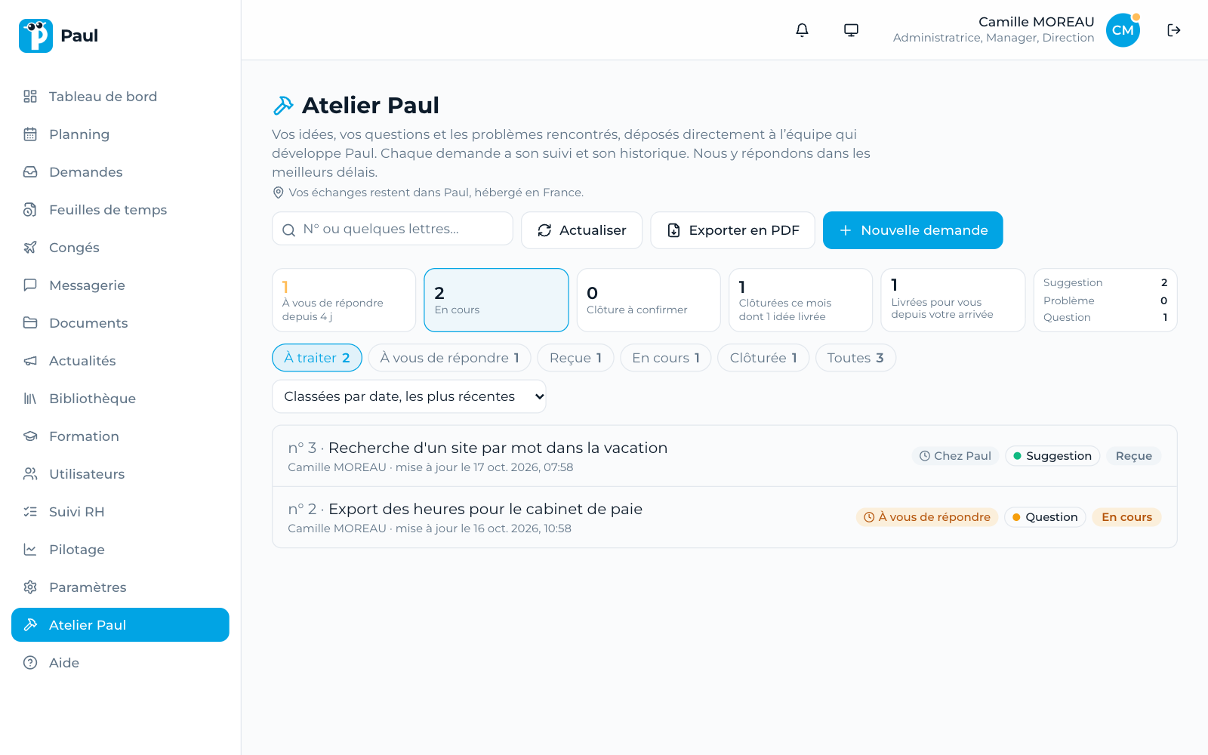Screen dimensions: 1208x755
Task: Filter by À vous de répondre chip
Action: pyautogui.click(x=449, y=358)
